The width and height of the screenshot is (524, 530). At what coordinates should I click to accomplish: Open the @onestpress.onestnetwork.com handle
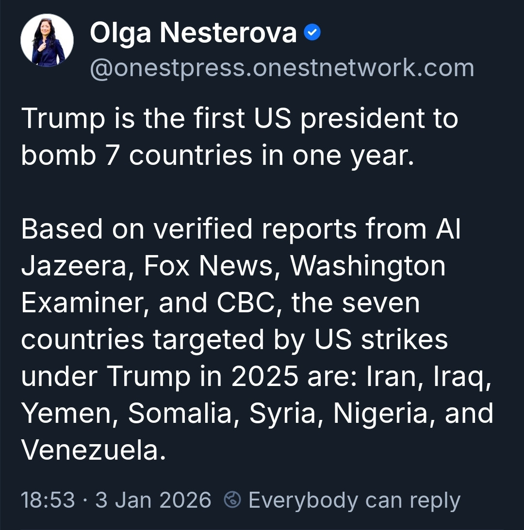pyautogui.click(x=281, y=68)
